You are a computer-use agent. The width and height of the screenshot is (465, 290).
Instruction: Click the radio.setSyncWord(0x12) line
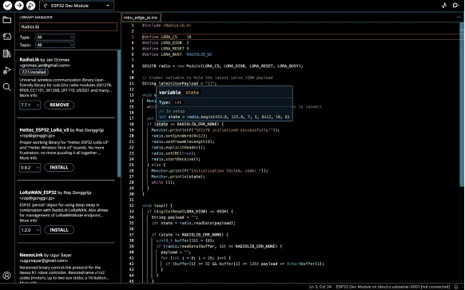(x=180, y=136)
